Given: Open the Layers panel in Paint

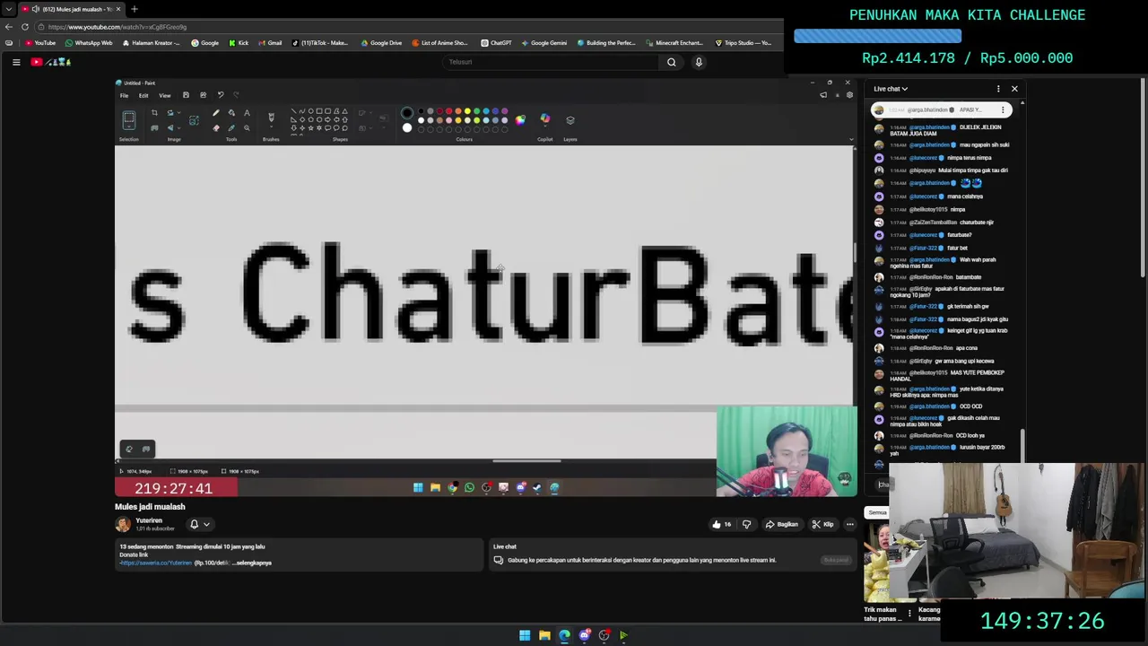Looking at the screenshot, I should point(570,119).
